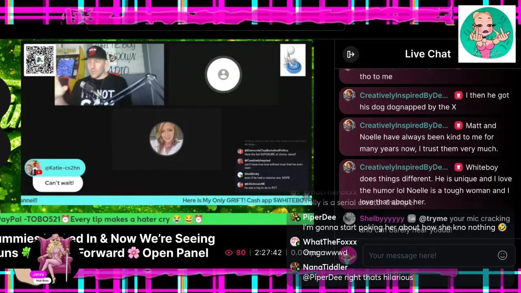Viewport: 521px width, 293px height.
Task: Click 'I'm gonna start poking her' message
Action: pos(405,227)
